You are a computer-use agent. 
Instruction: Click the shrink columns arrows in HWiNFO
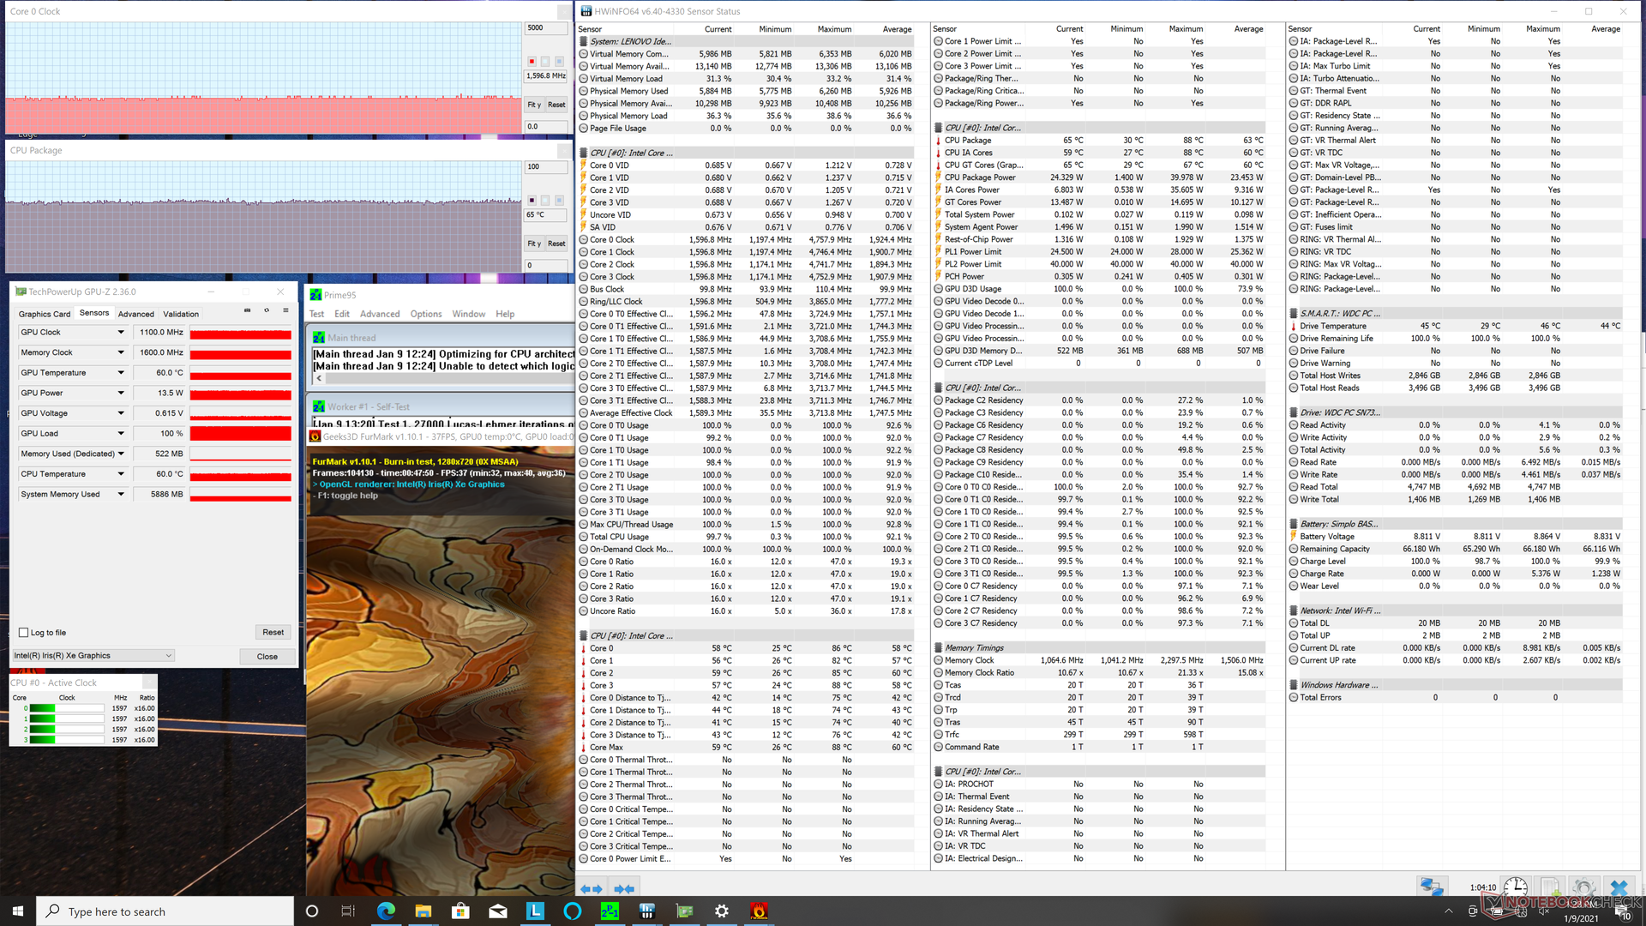click(624, 889)
